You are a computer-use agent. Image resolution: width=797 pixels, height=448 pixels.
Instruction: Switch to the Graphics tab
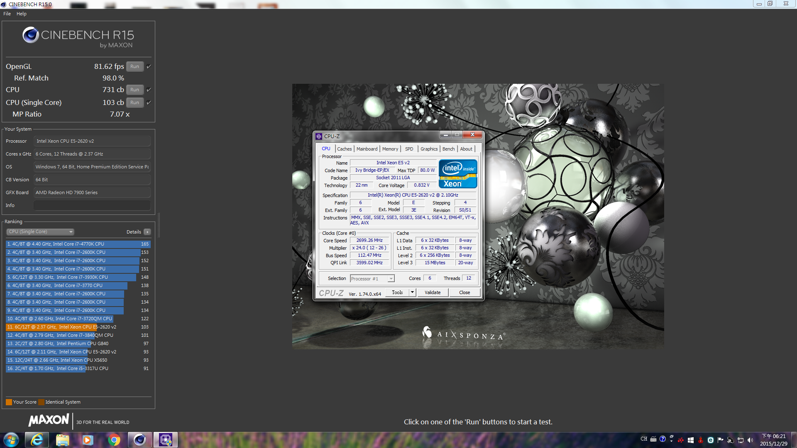[x=429, y=149]
